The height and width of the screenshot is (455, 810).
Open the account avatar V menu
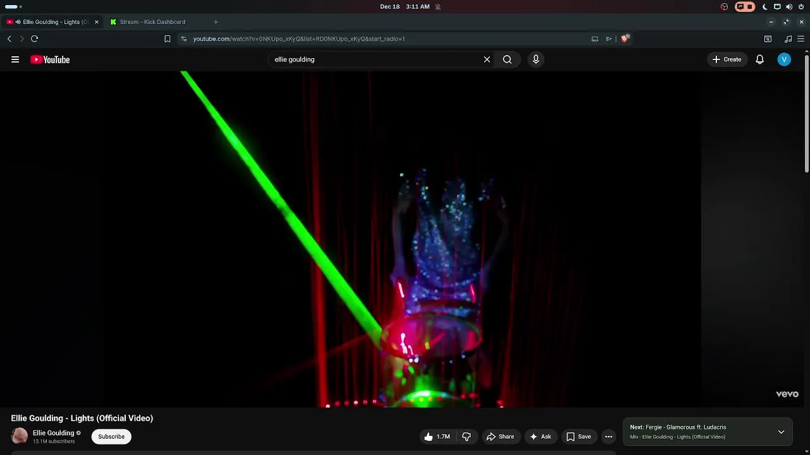(x=784, y=59)
